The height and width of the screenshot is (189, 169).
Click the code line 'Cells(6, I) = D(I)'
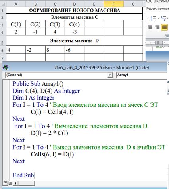[x=52, y=154]
